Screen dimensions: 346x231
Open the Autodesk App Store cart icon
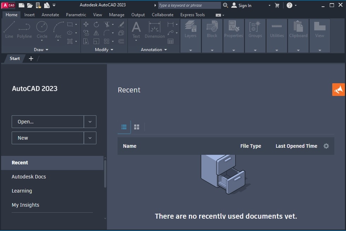point(277,6)
